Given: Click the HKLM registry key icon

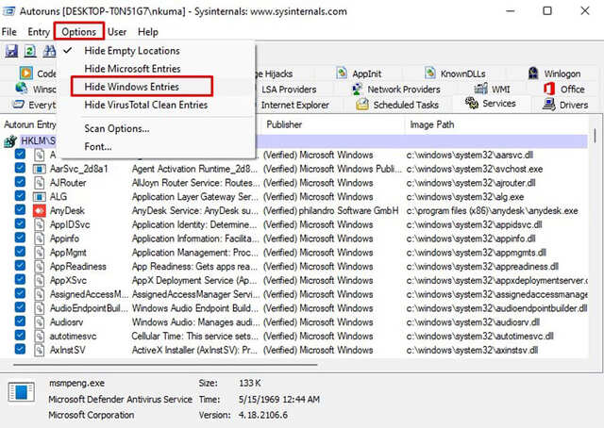Looking at the screenshot, I should 11,140.
